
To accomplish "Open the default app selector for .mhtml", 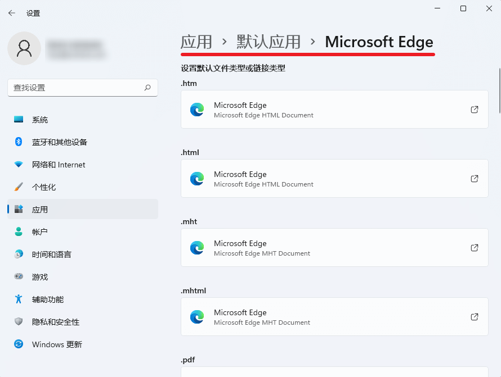I will (334, 317).
